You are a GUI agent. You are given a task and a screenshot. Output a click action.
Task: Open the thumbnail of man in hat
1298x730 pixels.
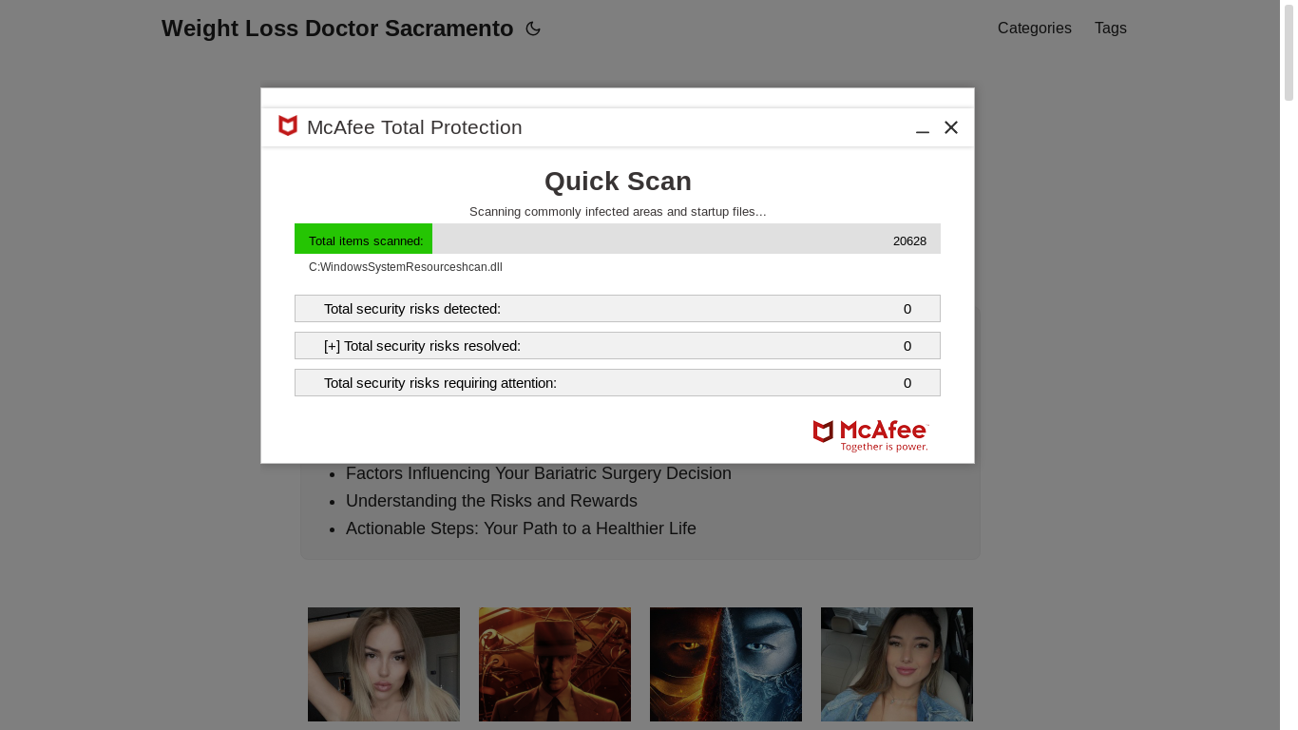[555, 664]
